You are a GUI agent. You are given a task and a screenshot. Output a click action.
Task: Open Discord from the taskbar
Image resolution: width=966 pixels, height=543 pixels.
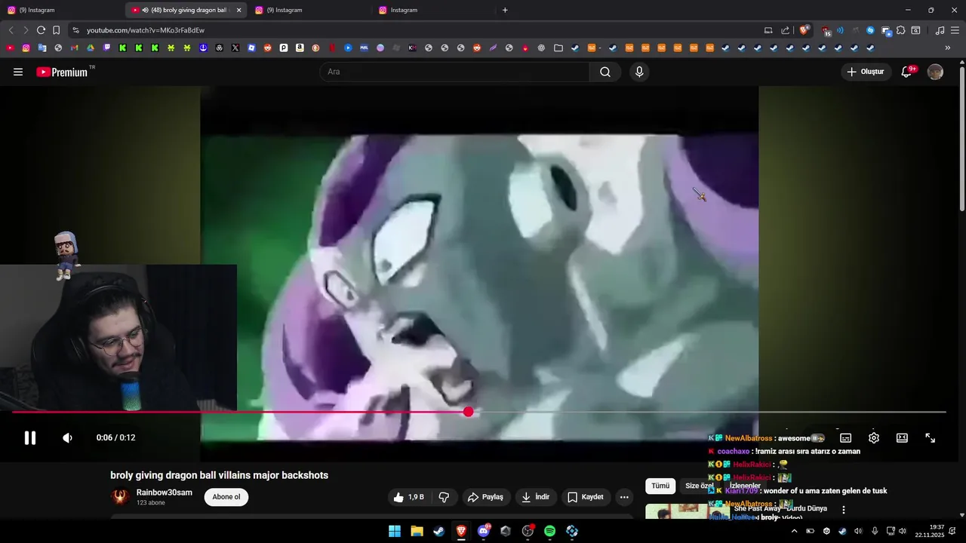(484, 531)
